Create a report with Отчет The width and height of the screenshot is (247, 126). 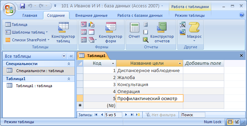[134, 30]
